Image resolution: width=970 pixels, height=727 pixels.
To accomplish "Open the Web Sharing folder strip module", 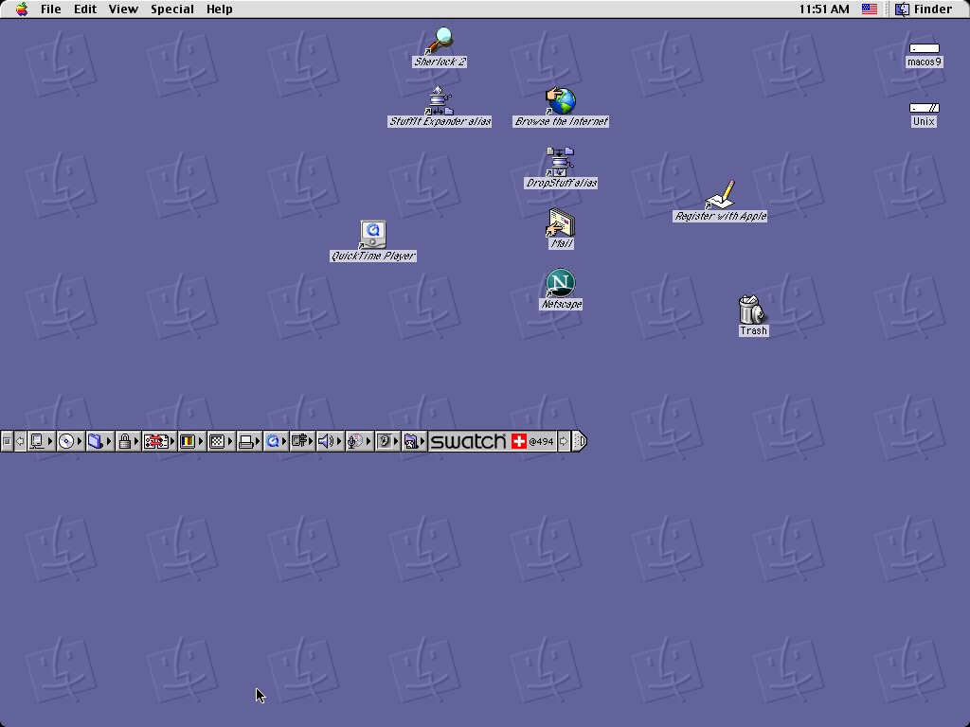I will tap(415, 441).
